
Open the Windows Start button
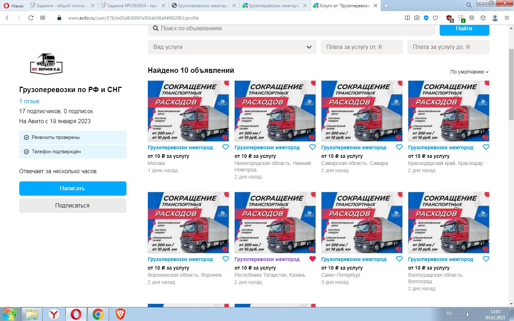tap(10, 314)
